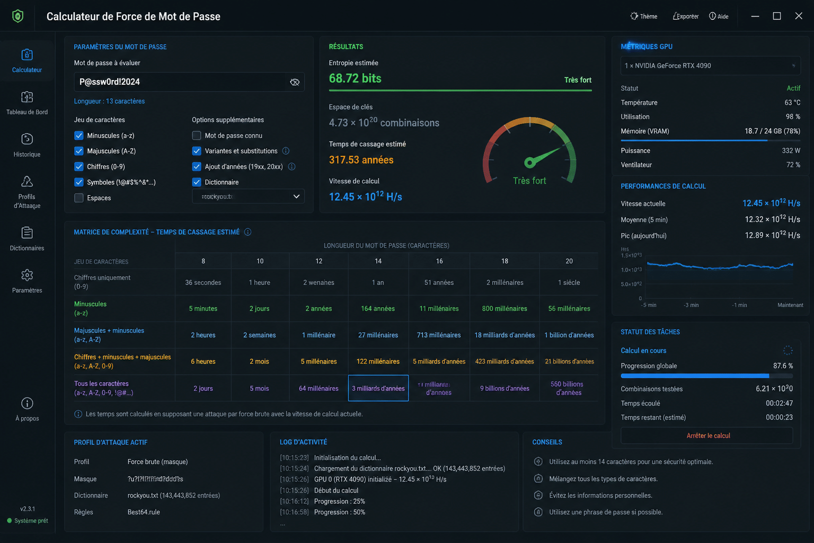The height and width of the screenshot is (543, 814).
Task: Open Aide from the header
Action: coord(719,16)
